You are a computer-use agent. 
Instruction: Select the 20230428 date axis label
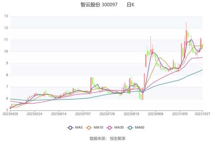[10, 114]
